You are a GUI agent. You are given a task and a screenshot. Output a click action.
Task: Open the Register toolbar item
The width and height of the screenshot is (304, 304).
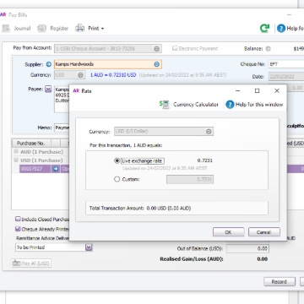[53, 28]
